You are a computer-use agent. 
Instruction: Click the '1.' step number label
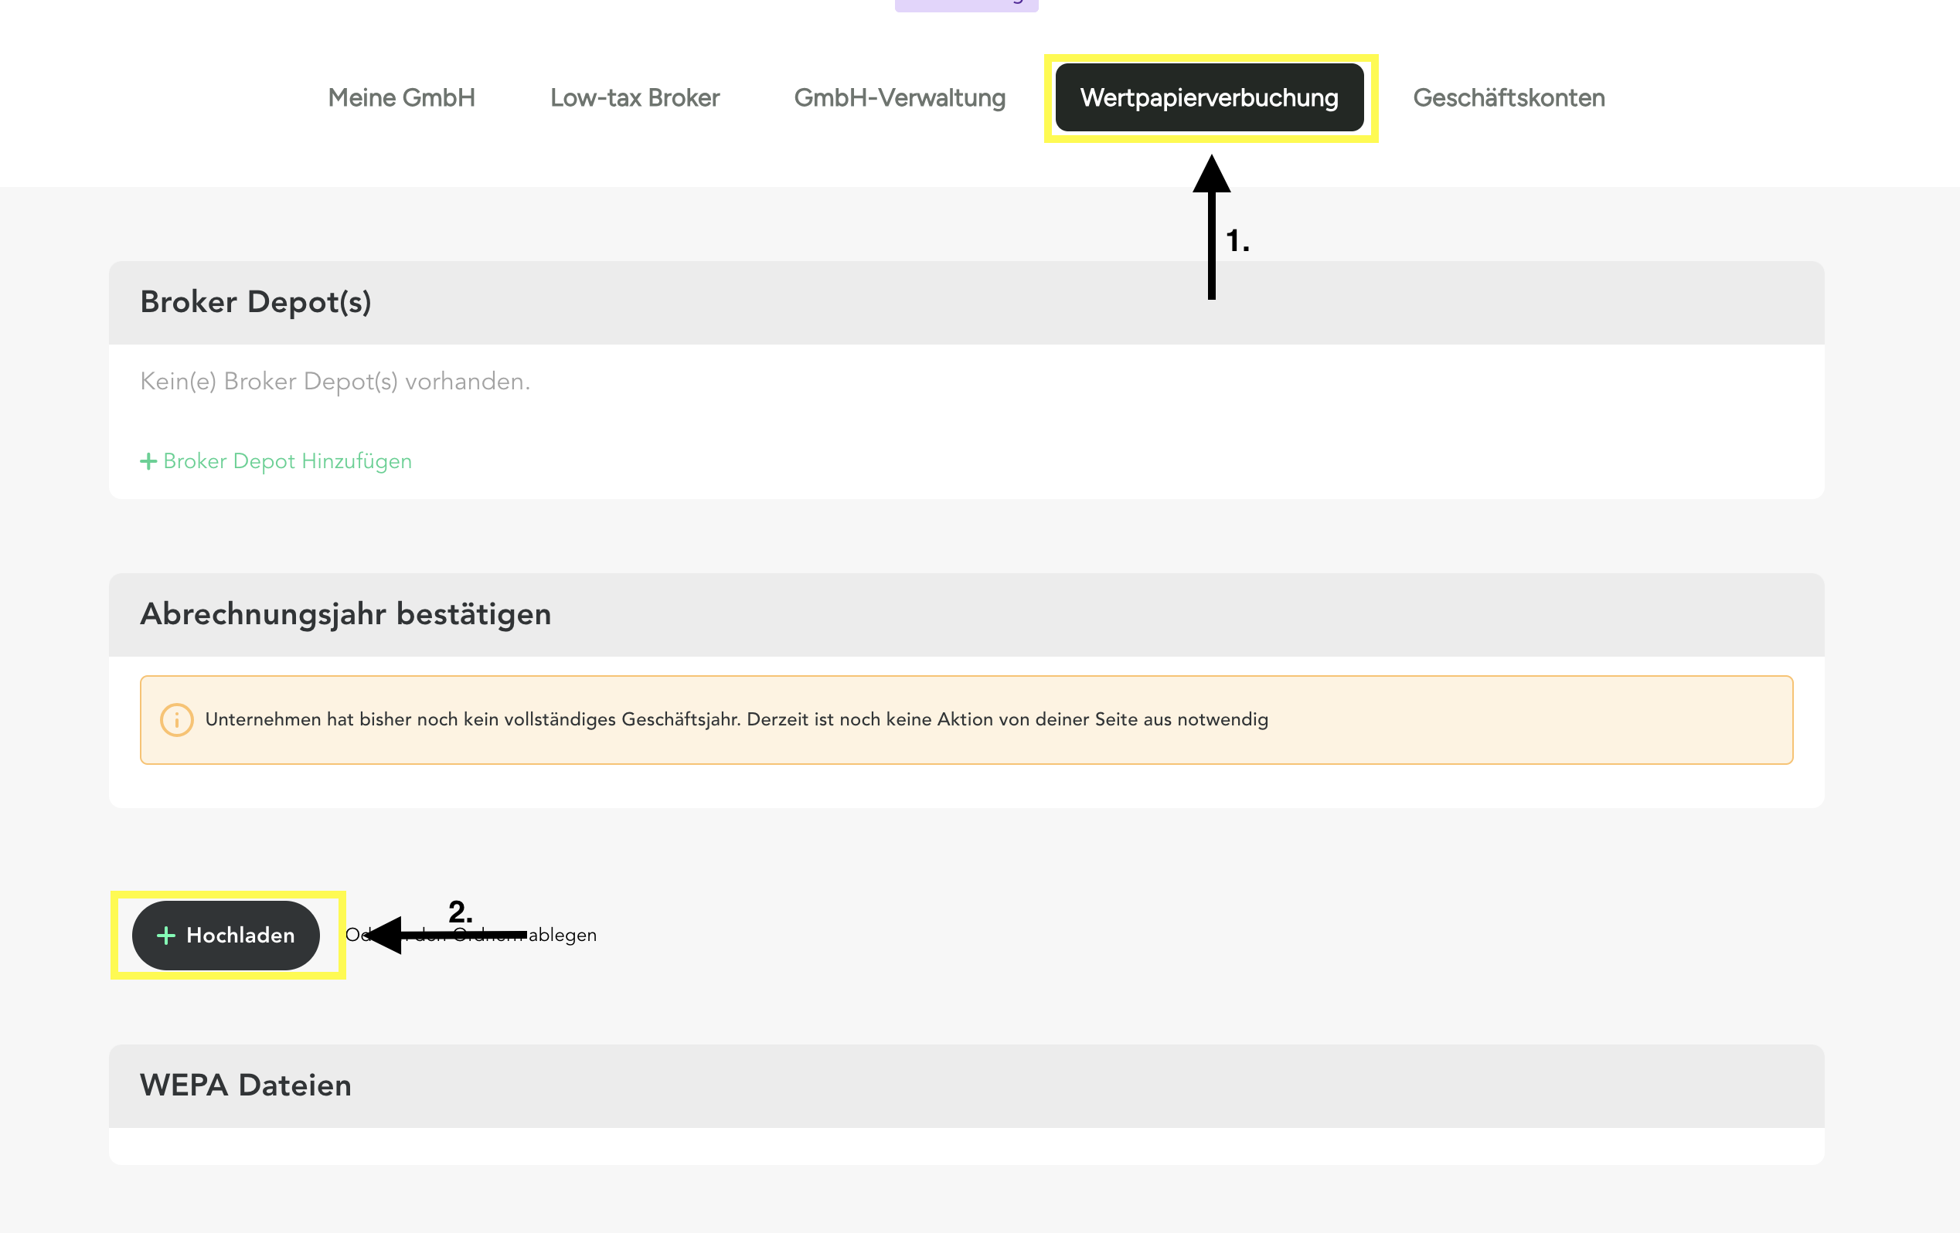1237,241
